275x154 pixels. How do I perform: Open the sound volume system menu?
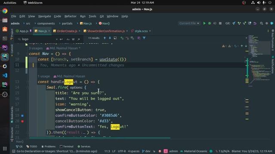[x=259, y=3]
